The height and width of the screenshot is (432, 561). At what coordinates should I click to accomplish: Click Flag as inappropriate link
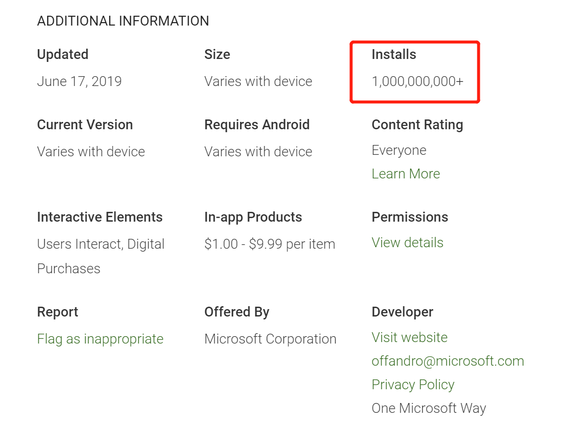[x=100, y=339]
